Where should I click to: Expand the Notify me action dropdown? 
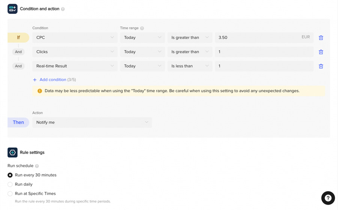[92, 122]
